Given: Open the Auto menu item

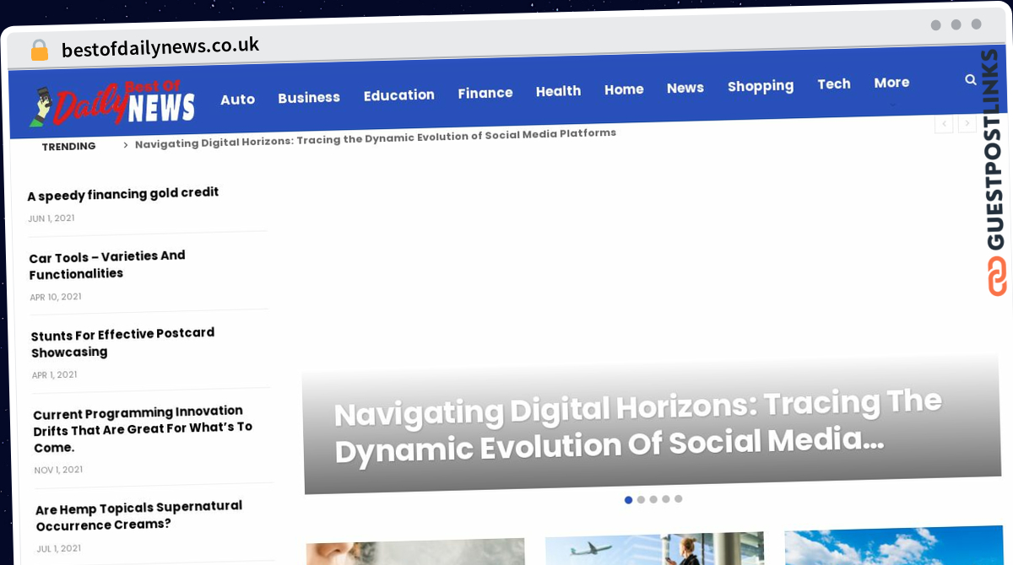Looking at the screenshot, I should pyautogui.click(x=237, y=100).
